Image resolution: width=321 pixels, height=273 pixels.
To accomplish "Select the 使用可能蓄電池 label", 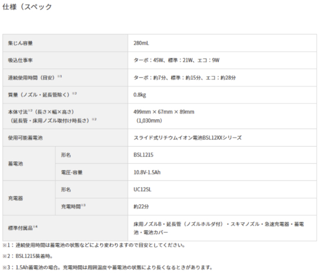I will (x=25, y=138).
